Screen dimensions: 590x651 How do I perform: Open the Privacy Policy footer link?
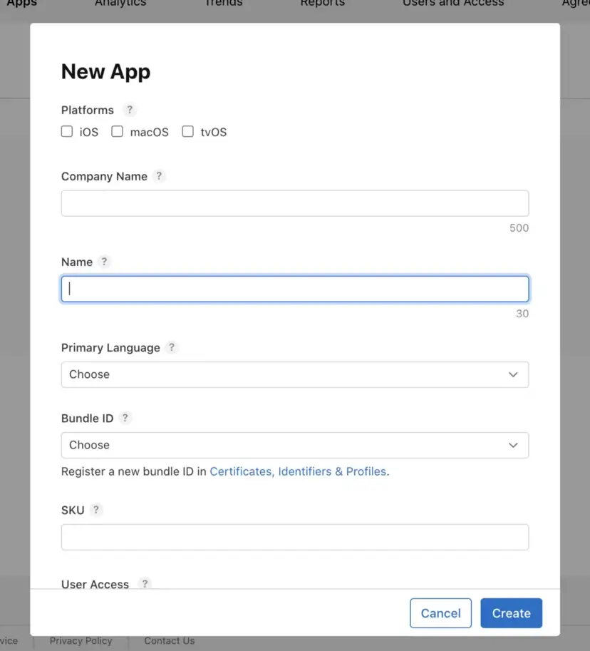point(81,640)
